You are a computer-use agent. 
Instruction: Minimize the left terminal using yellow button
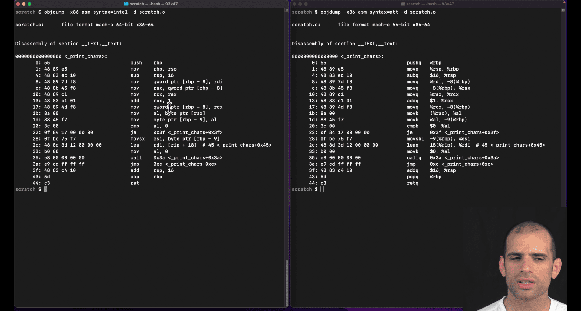pyautogui.click(x=24, y=4)
